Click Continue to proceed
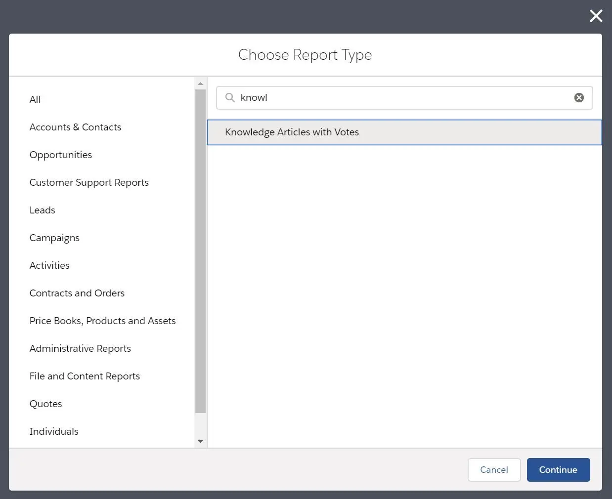The image size is (612, 499). point(558,470)
